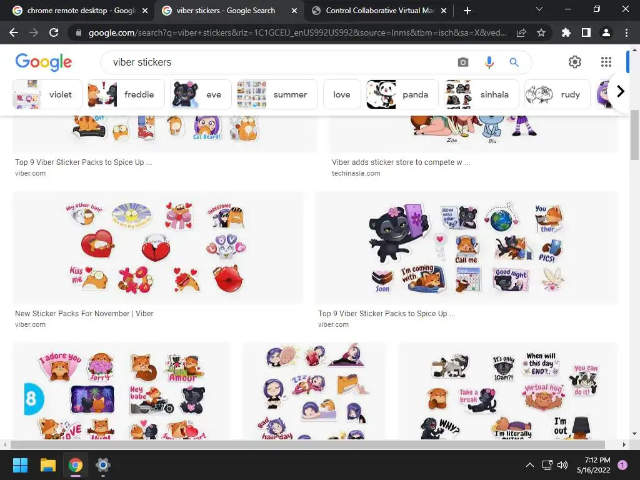Open black panther selfie sticker image
The image size is (640, 480).
point(466,247)
